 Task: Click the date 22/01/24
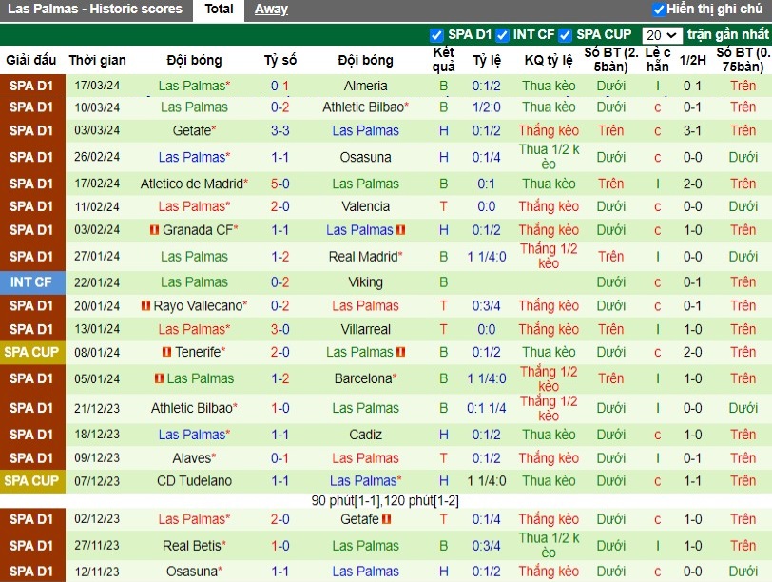[97, 282]
